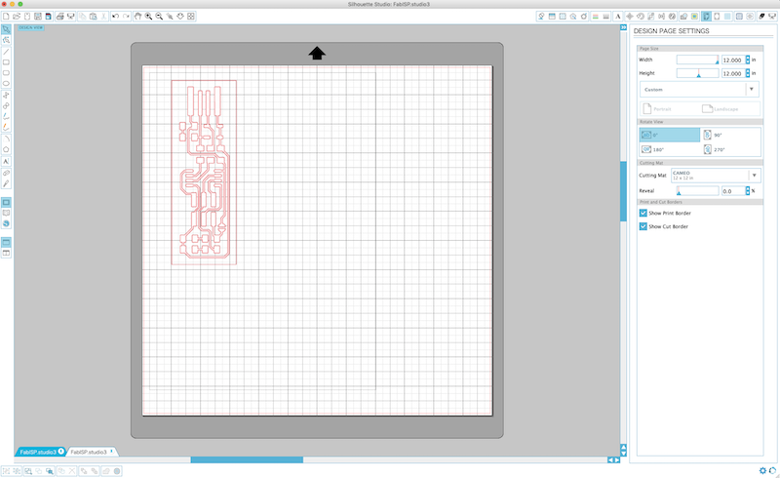Open the Text Style panel icon
The height and width of the screenshot is (478, 780).
tap(618, 17)
